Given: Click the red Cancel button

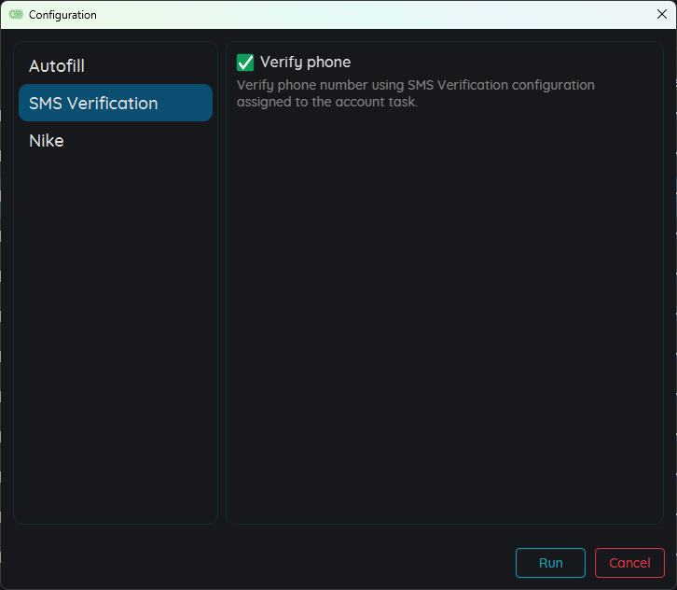Looking at the screenshot, I should (x=629, y=563).
